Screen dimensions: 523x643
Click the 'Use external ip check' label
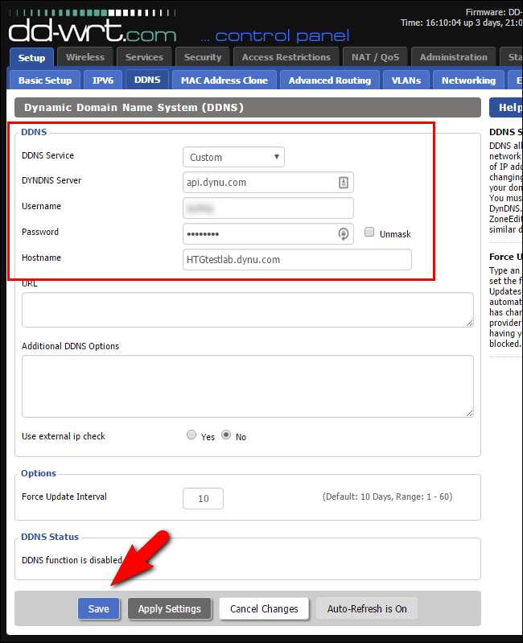pos(64,436)
